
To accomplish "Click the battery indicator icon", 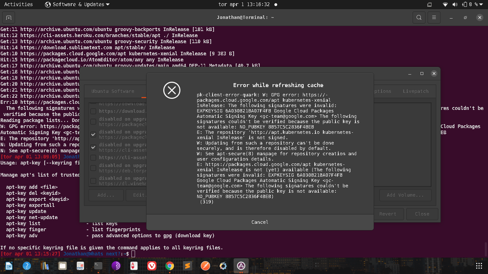I will (465, 5).
